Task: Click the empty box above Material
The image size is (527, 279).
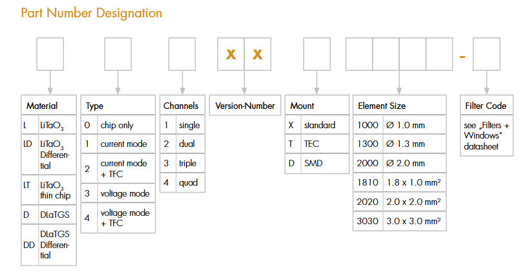Action: point(50,54)
